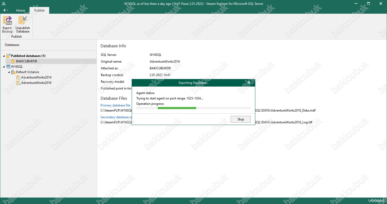Click the operation progress bar

tap(193, 108)
